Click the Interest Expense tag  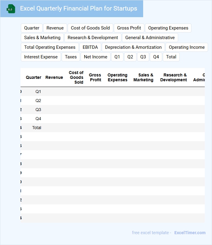(41, 57)
